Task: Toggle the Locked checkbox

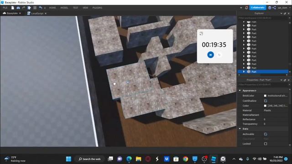Action: click(266, 144)
